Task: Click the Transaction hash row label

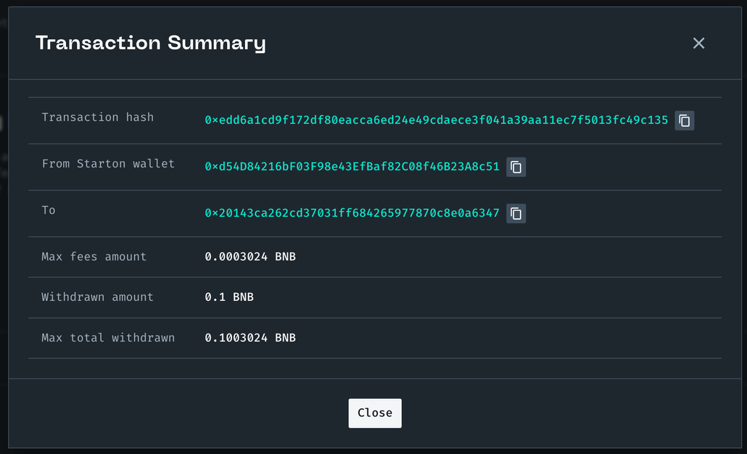Action: click(x=98, y=117)
